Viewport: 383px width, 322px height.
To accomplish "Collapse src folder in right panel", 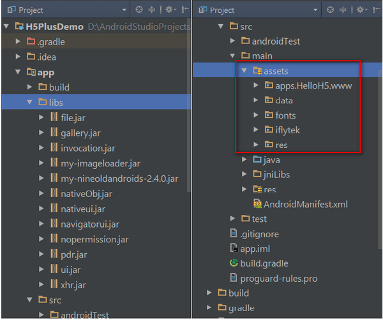I will click(x=221, y=26).
